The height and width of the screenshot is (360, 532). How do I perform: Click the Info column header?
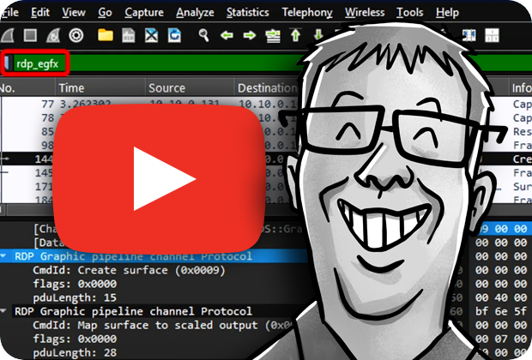tap(521, 87)
